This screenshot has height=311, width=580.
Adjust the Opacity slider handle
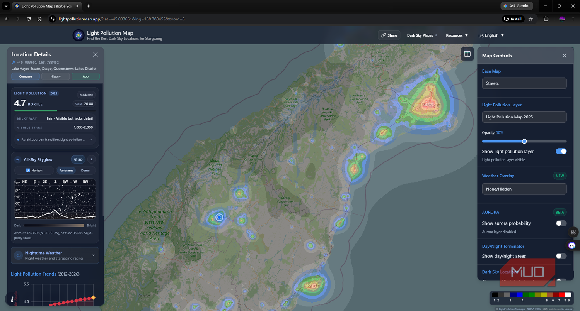pos(524,141)
